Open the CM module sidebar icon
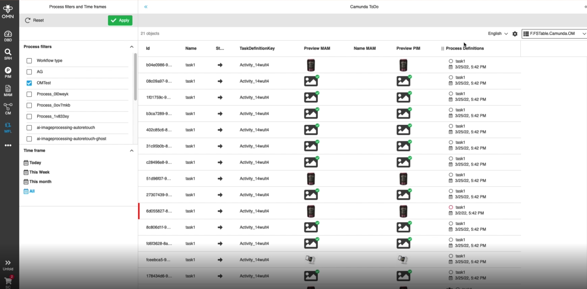Image resolution: width=587 pixels, height=289 pixels. 8,109
